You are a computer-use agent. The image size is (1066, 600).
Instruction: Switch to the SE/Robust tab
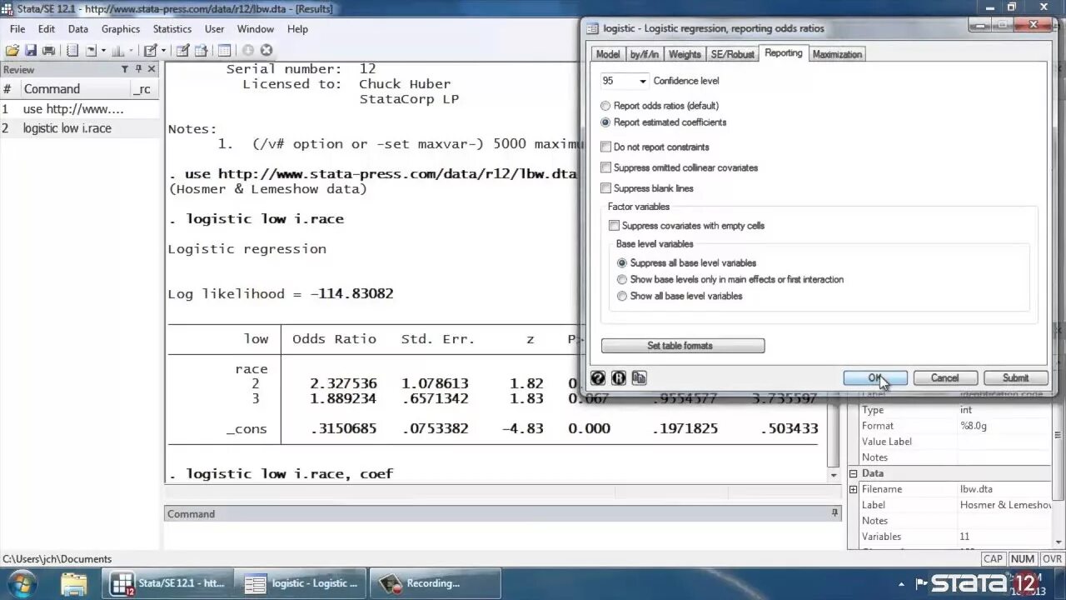pos(732,54)
